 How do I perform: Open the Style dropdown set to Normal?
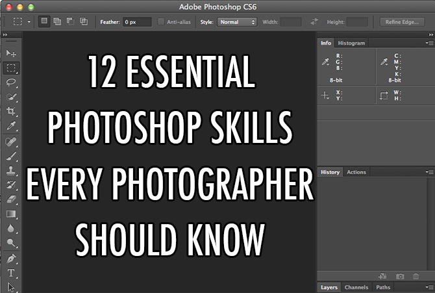click(x=237, y=21)
